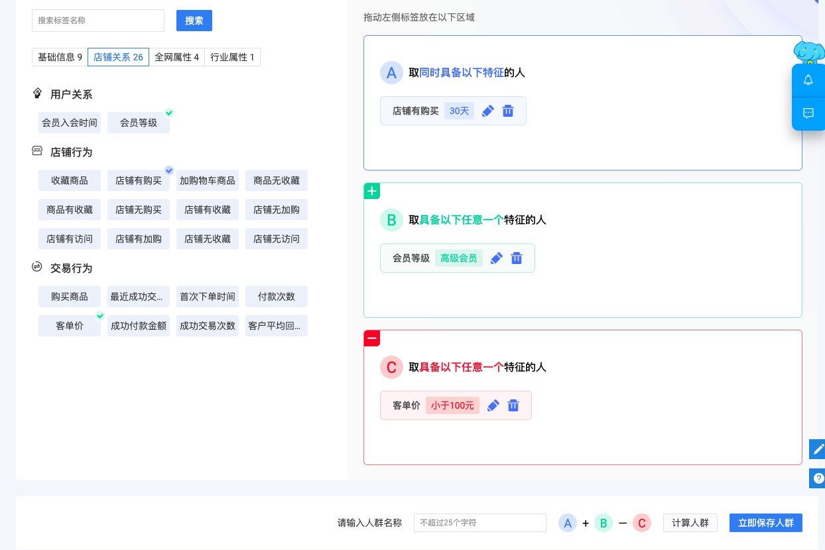Toggle the green plus on group B

pyautogui.click(x=372, y=191)
